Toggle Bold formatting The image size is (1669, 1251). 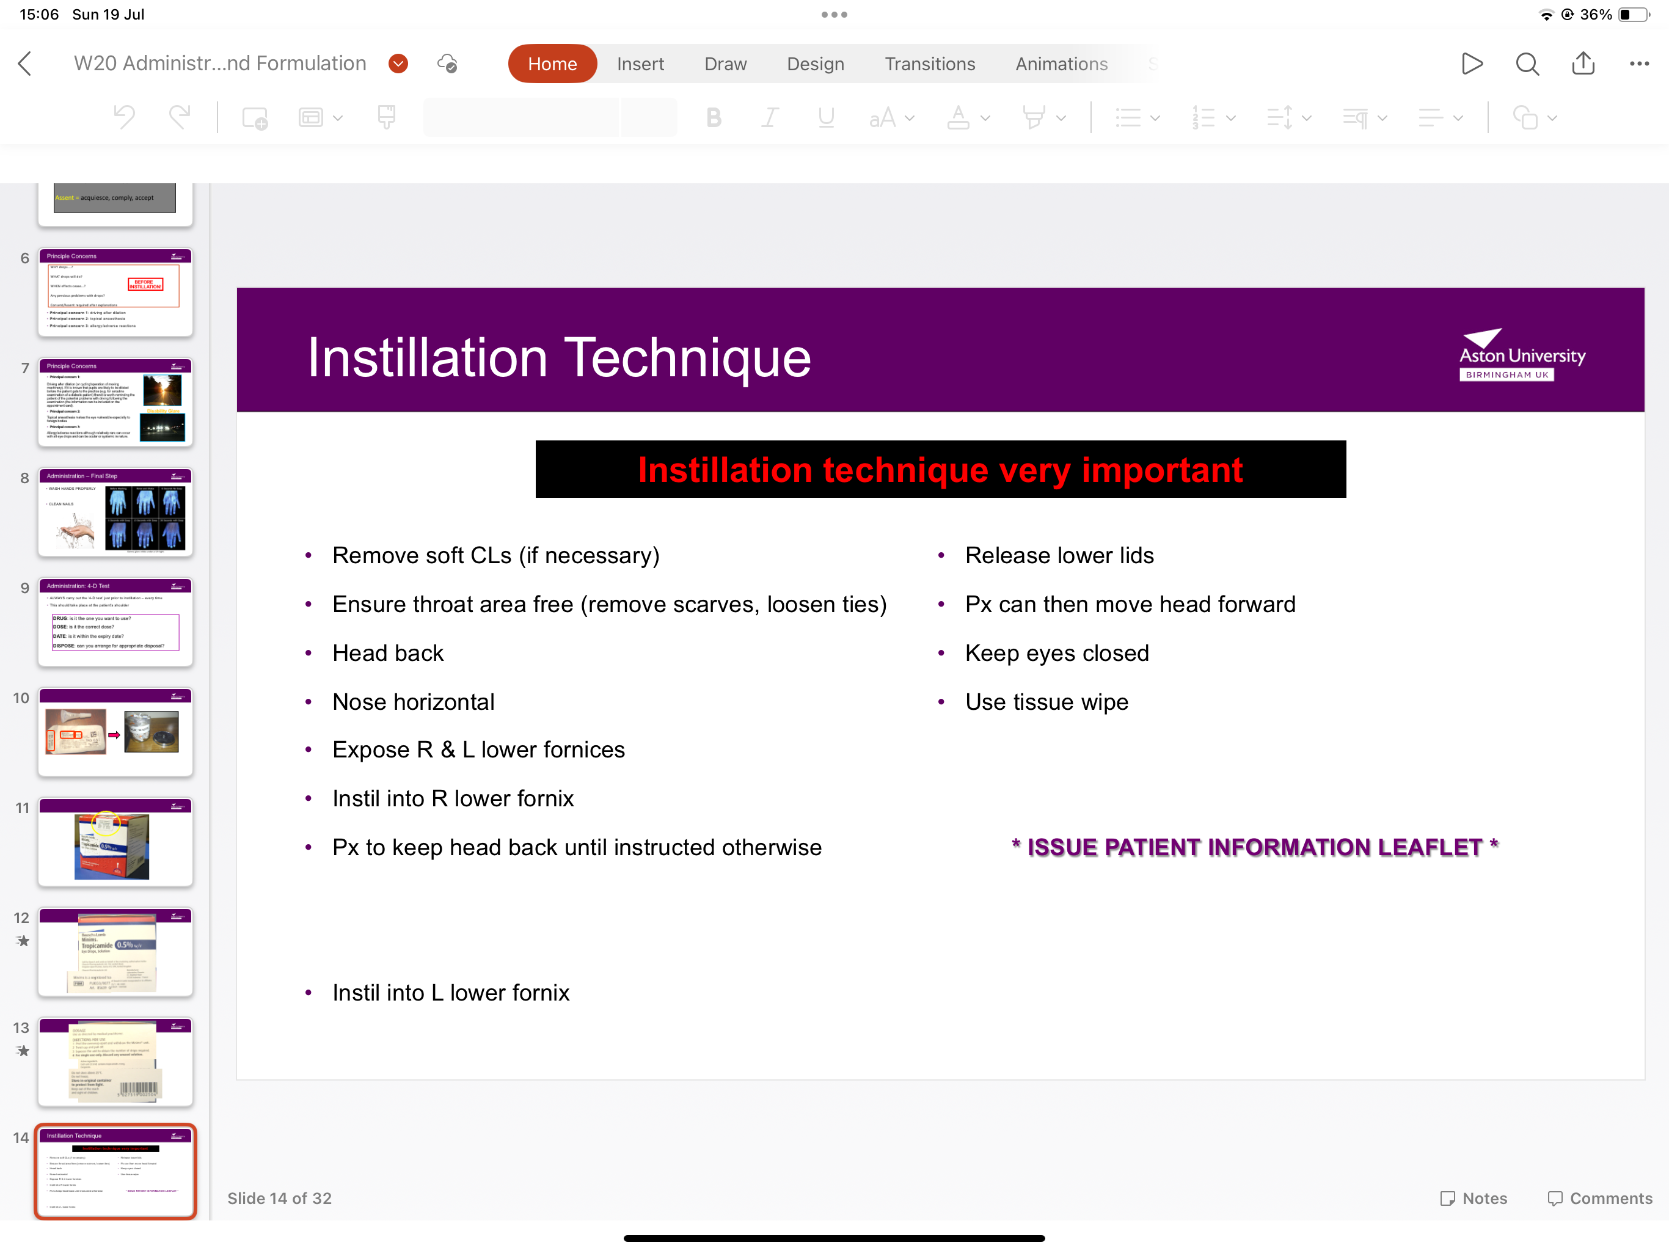click(714, 118)
